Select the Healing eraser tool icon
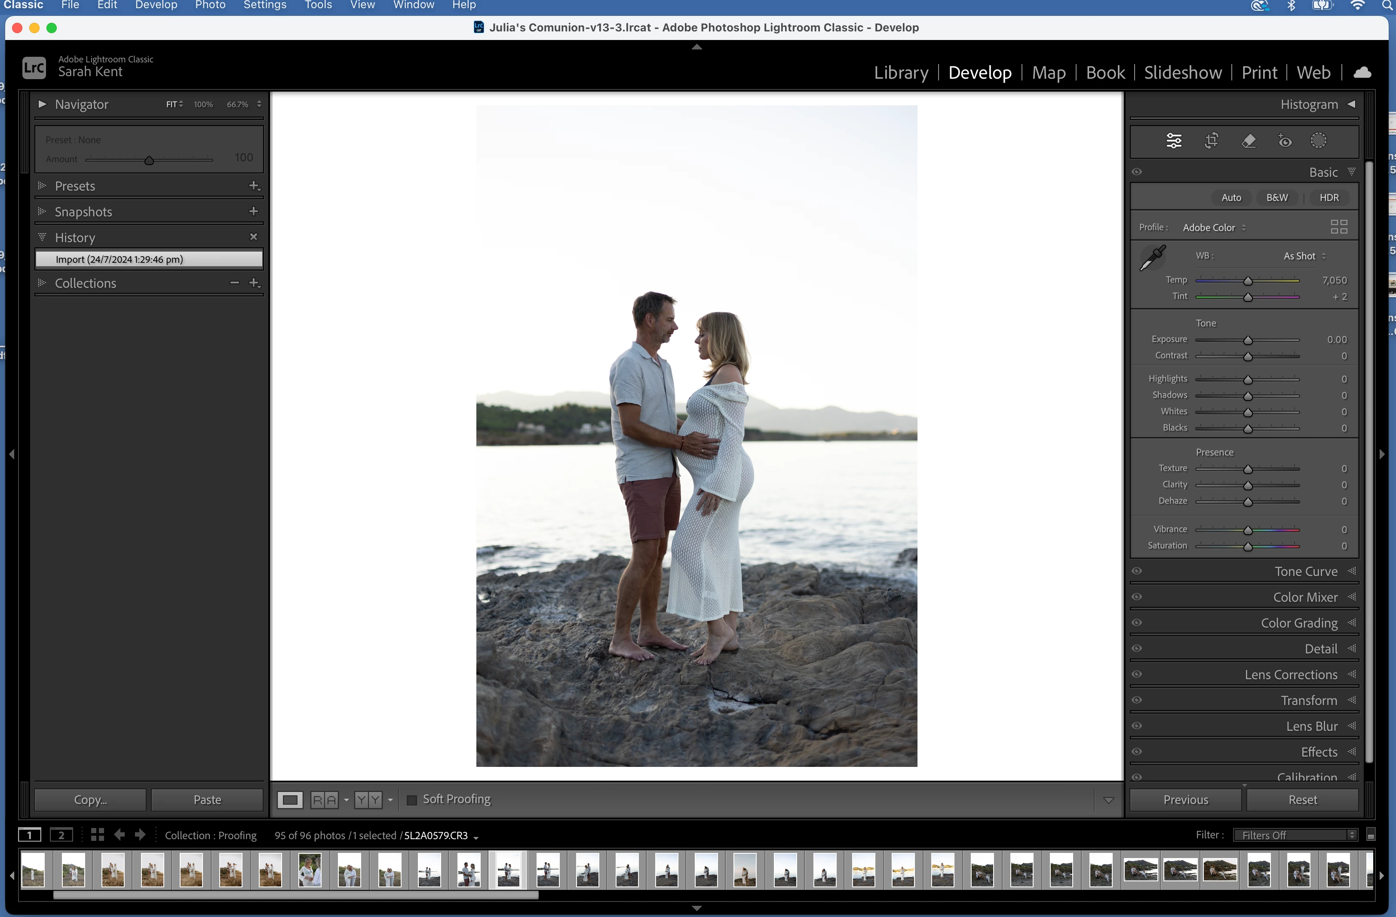The width and height of the screenshot is (1396, 917). point(1249,141)
